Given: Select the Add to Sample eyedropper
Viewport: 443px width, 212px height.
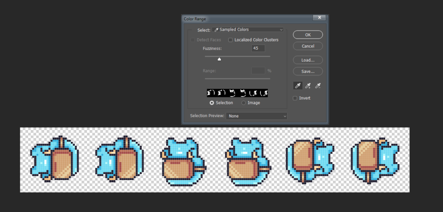Looking at the screenshot, I should pos(308,86).
